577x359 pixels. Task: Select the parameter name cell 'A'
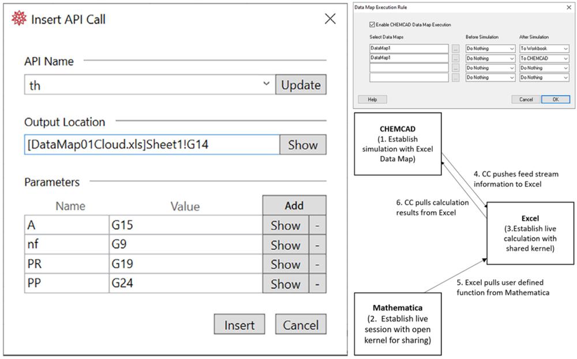point(66,225)
